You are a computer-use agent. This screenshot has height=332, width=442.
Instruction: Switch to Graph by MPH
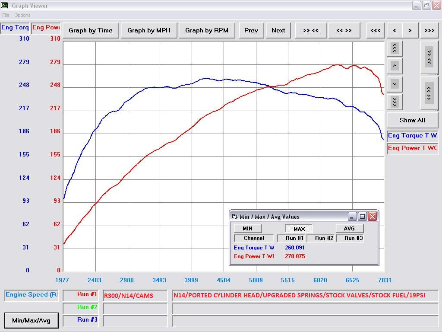[x=149, y=30]
